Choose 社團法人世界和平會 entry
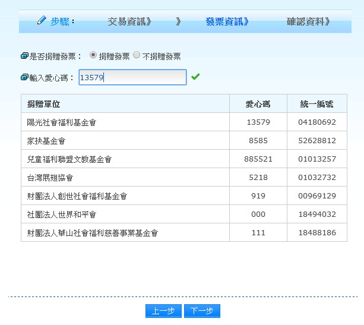Viewport: 364px width, 325px height. coord(62,214)
